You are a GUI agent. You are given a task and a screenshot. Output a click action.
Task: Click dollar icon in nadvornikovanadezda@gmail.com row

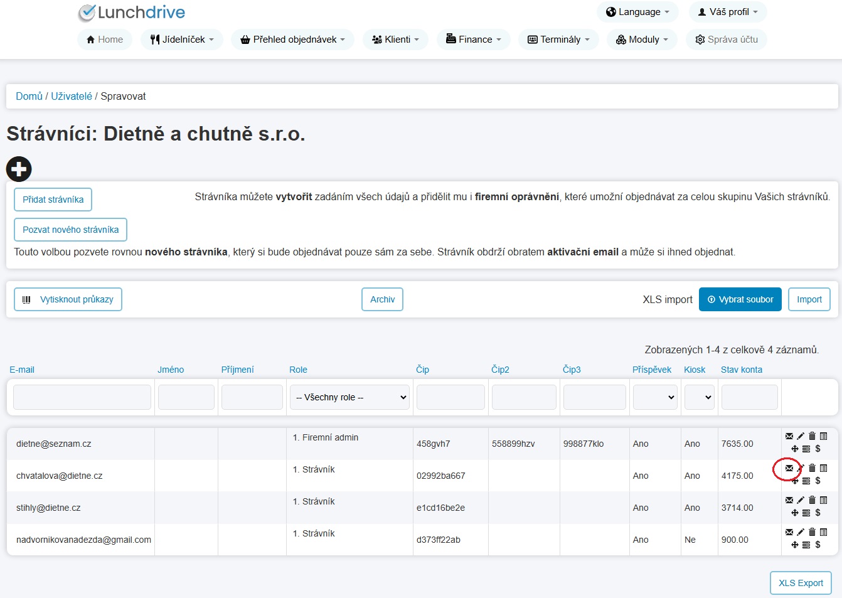tap(818, 545)
